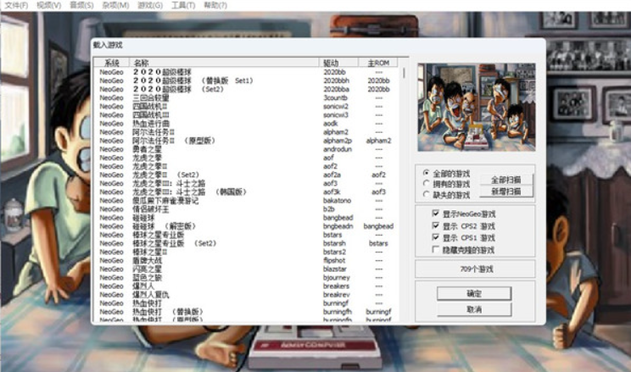Viewport: 631px width, 372px height.
Task: Select the sonicwi2 game row
Action: [x=247, y=106]
